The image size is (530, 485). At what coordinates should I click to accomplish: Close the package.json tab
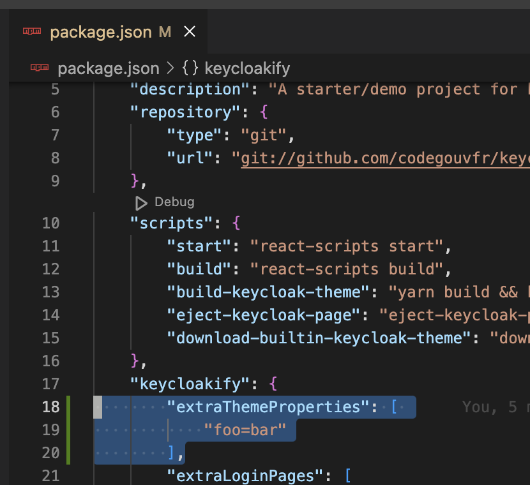click(x=190, y=31)
